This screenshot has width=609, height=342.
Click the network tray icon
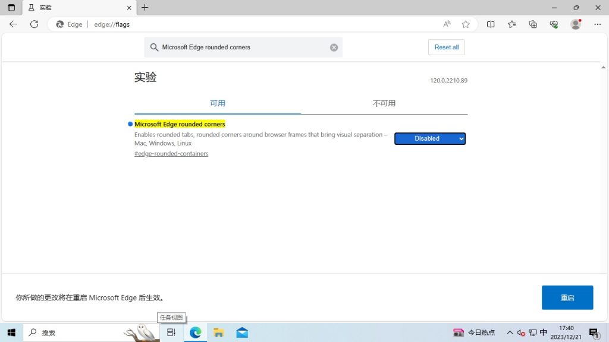tap(533, 332)
